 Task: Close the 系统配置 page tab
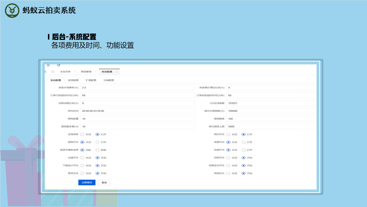point(117,72)
